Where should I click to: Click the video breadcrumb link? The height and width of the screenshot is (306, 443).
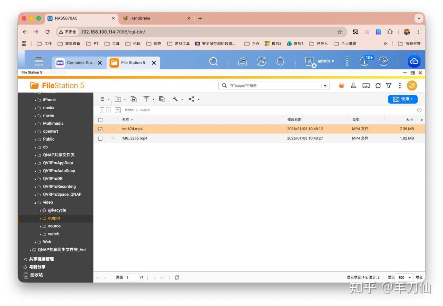(129, 110)
